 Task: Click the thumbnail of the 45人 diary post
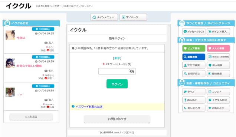tap(10, 92)
